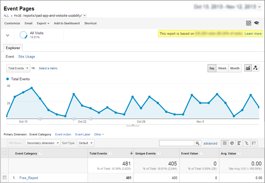Select the data table view icon

pyautogui.click(x=225, y=143)
